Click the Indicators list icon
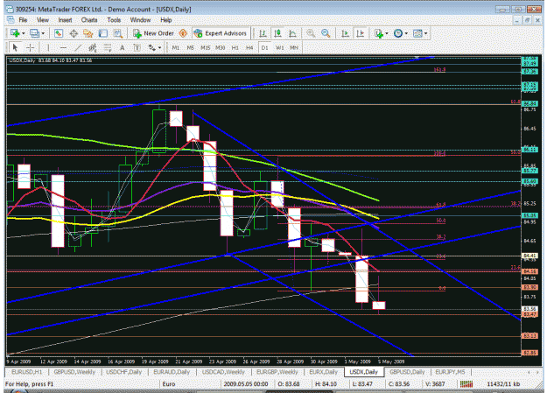 coord(379,33)
